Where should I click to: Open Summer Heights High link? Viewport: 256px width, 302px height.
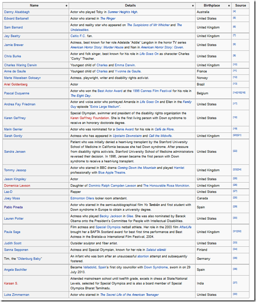coord(122,12)
